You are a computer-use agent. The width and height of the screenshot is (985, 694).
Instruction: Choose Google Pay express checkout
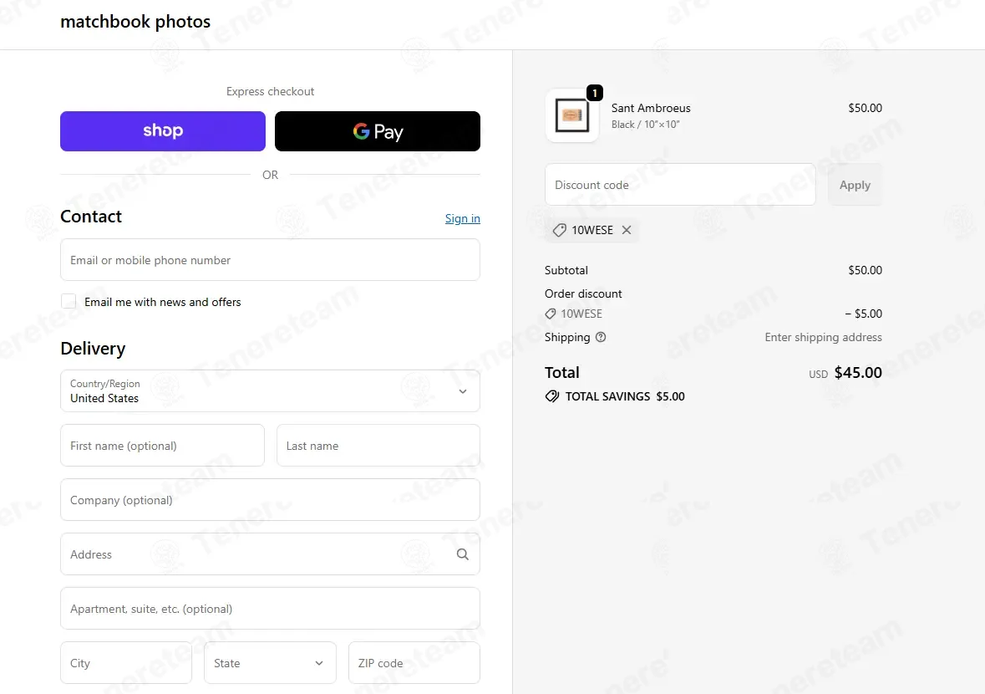tap(378, 131)
